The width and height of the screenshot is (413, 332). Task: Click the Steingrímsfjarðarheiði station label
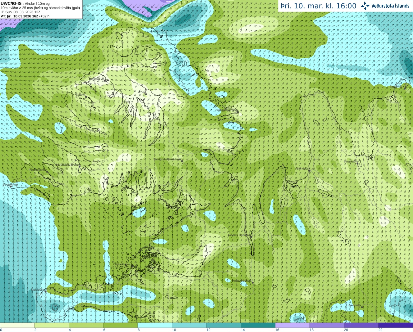click(168, 159)
